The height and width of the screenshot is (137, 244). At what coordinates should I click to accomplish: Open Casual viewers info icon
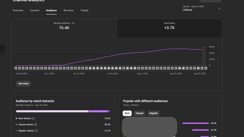point(36,124)
